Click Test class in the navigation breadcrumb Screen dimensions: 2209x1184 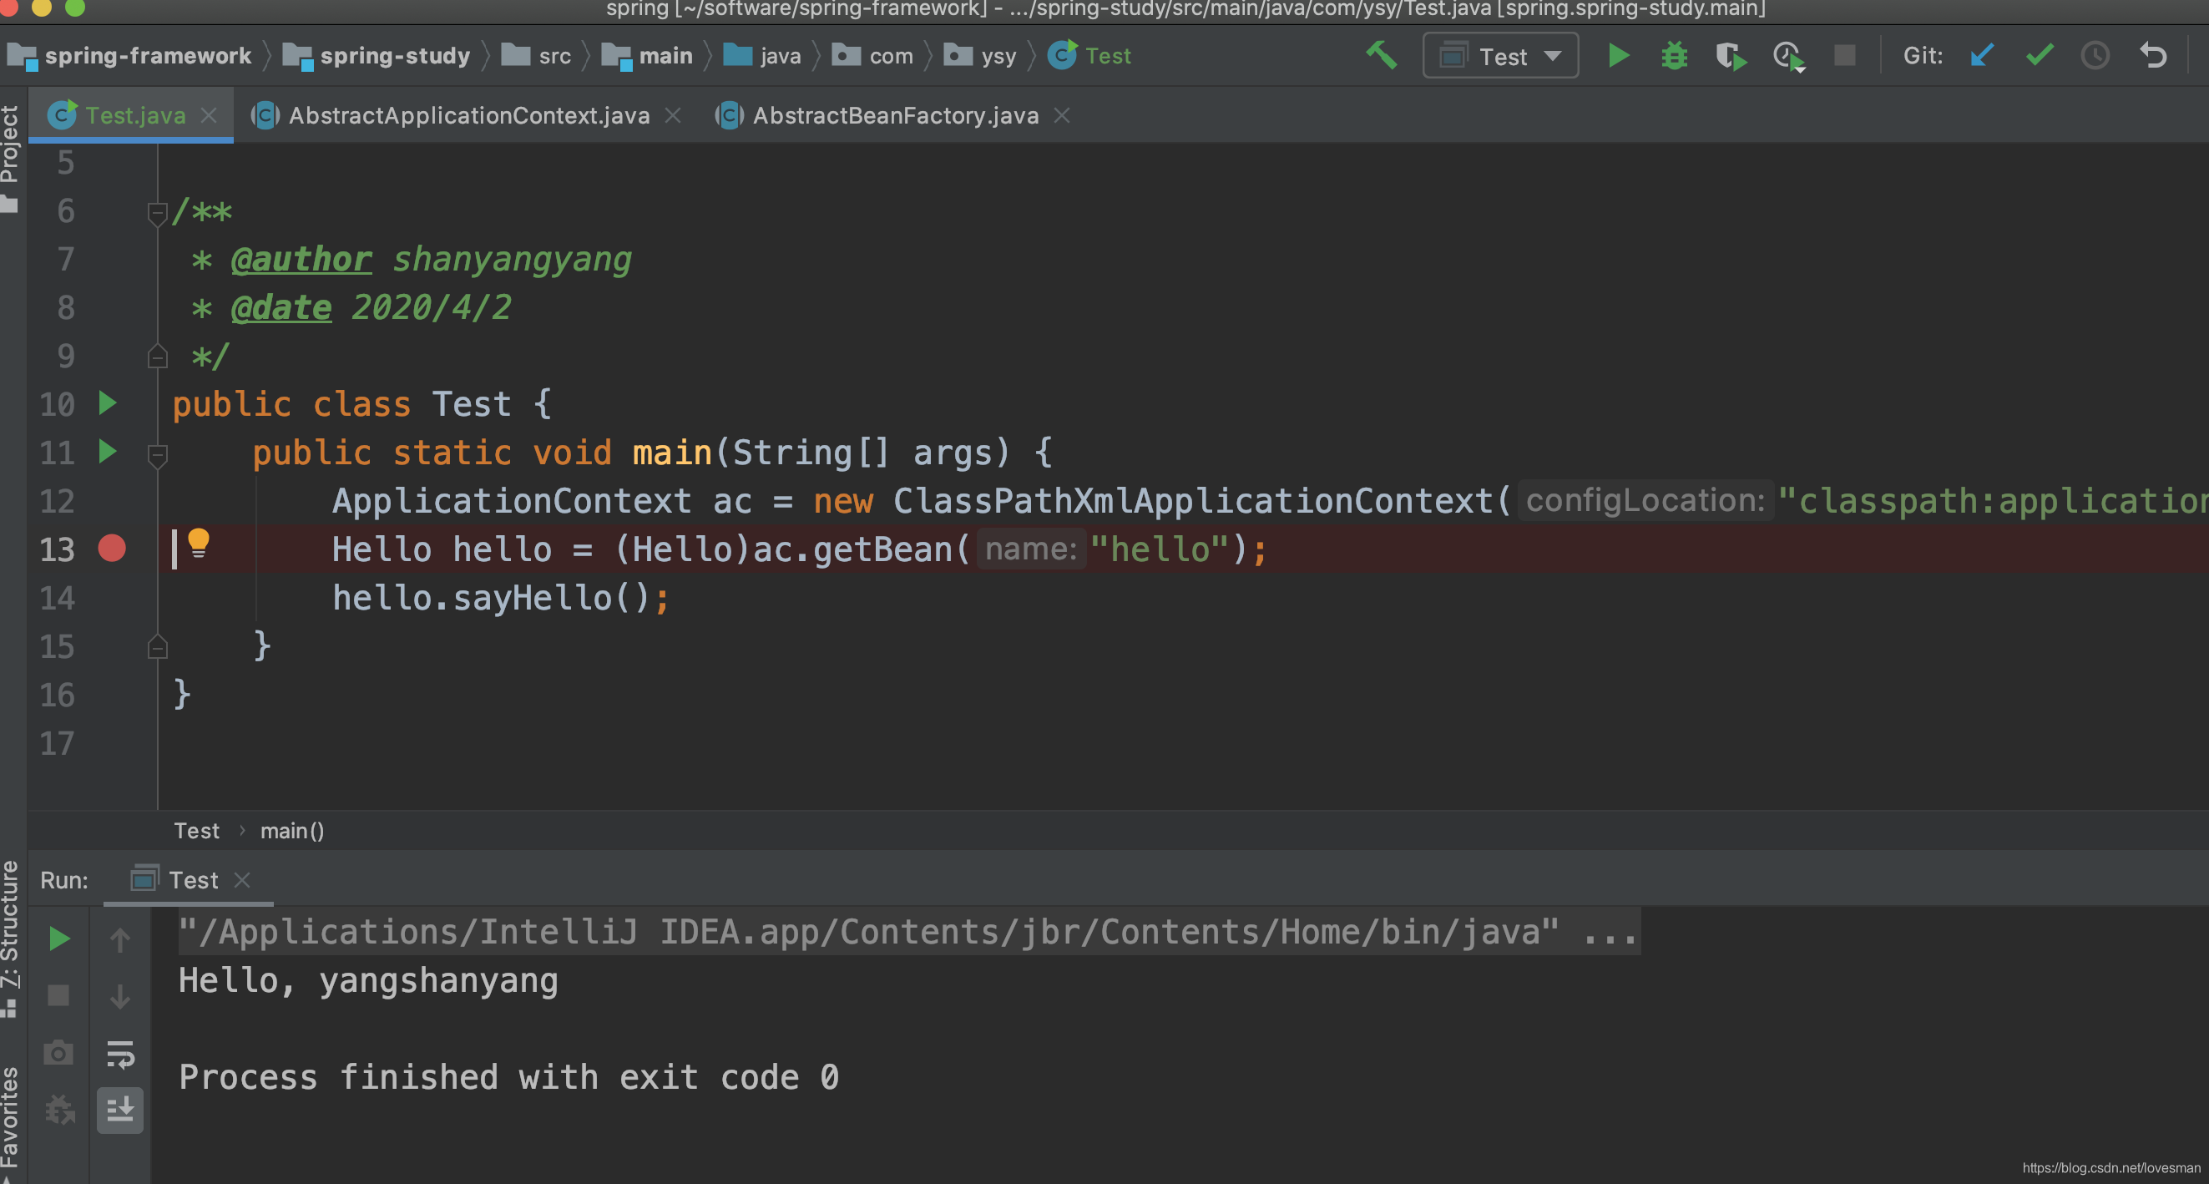pos(1090,56)
